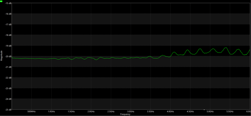Select the 3.0GHz frequency tick label
Screen dimensions: 251x116
click(x=131, y=112)
